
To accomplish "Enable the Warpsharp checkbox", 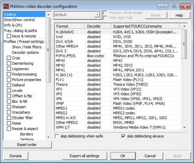I will (x=9, y=112).
